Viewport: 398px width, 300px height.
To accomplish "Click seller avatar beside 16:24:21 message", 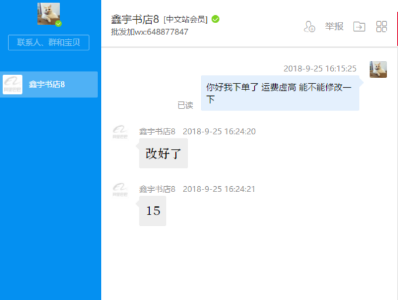I will (x=120, y=190).
